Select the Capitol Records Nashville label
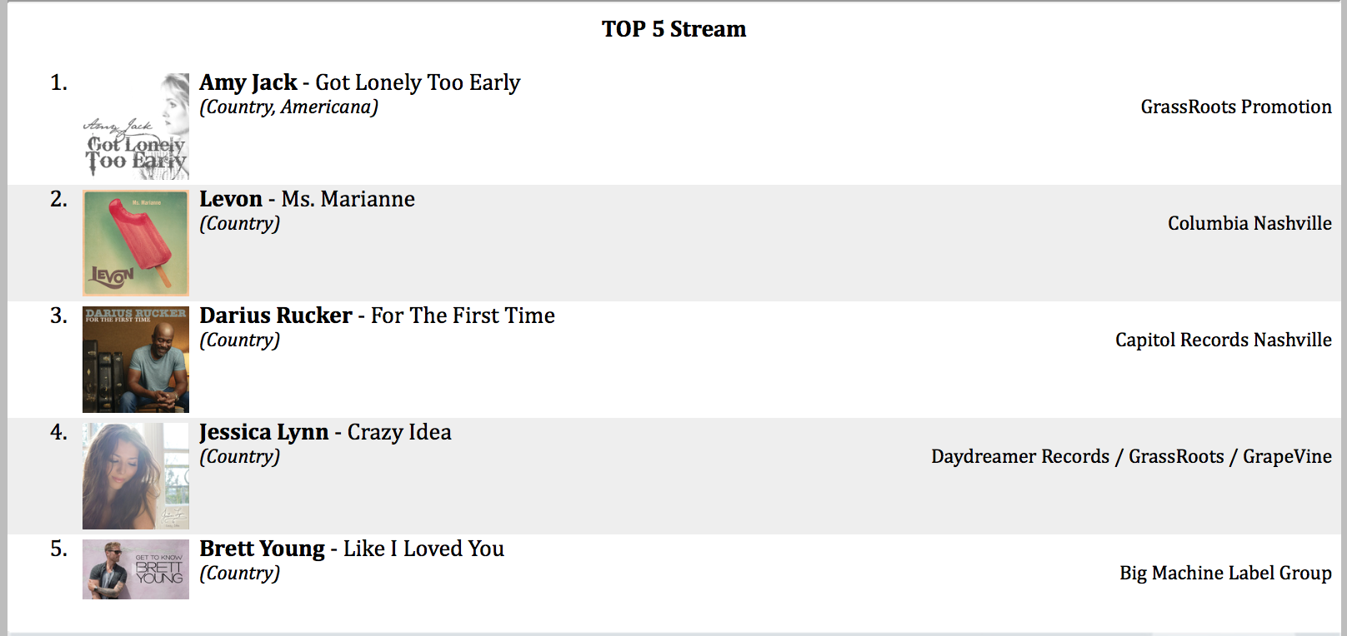This screenshot has width=1347, height=636. (1224, 340)
